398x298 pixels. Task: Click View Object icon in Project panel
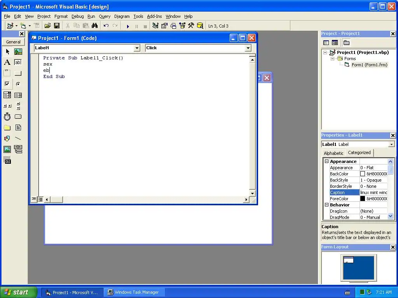coord(335,43)
